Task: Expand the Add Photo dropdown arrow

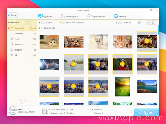Action: pyautogui.click(x=77, y=17)
